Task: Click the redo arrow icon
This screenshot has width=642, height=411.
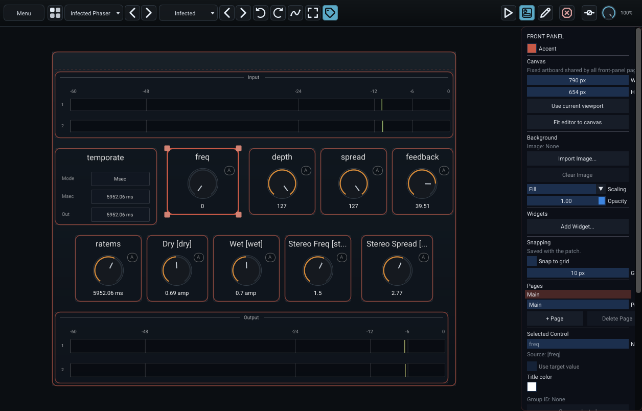Action: coord(278,13)
